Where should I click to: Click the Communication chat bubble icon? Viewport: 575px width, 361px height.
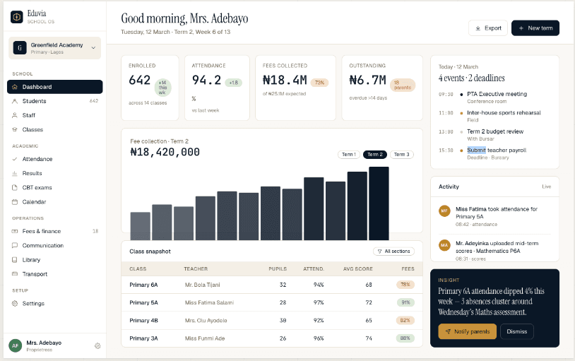pos(15,245)
